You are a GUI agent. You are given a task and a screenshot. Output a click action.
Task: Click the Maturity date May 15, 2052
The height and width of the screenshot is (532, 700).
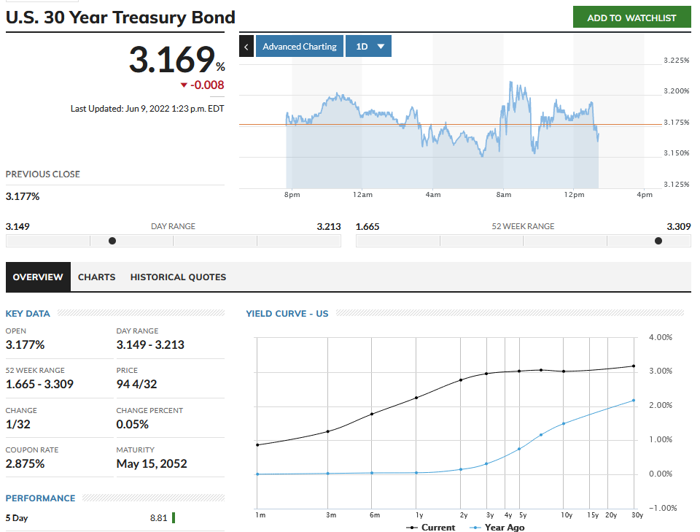[152, 463]
